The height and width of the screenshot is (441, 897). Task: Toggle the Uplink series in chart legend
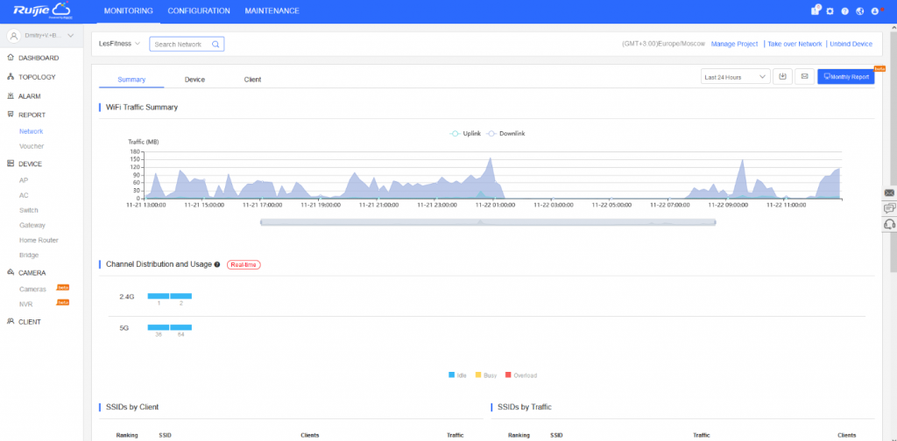pyautogui.click(x=466, y=133)
